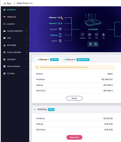Click the Disconnect tethering button
The image size is (121, 142).
click(74, 137)
